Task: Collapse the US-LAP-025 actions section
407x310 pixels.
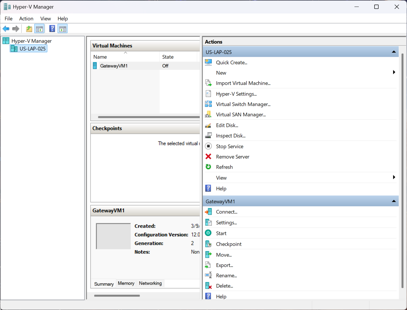Action: 394,52
